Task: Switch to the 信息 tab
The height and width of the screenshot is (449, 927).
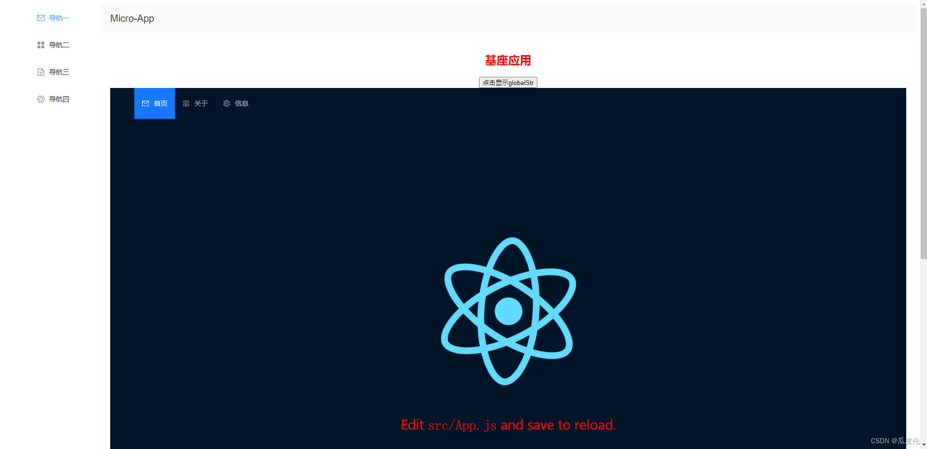Action: (236, 103)
